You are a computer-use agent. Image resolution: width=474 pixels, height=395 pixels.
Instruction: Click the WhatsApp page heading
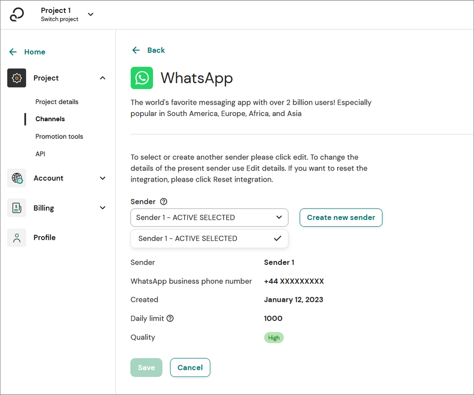coord(197,78)
